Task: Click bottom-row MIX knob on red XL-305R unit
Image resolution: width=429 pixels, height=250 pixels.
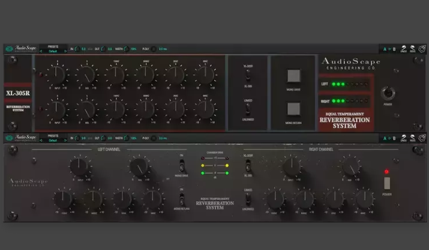Action: (86, 109)
